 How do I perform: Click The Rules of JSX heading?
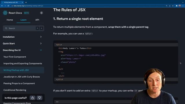point(69,10)
